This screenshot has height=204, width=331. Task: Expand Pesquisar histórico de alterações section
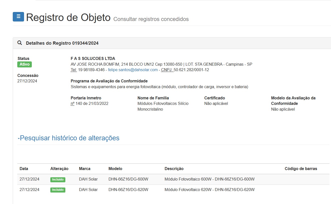coord(70,138)
